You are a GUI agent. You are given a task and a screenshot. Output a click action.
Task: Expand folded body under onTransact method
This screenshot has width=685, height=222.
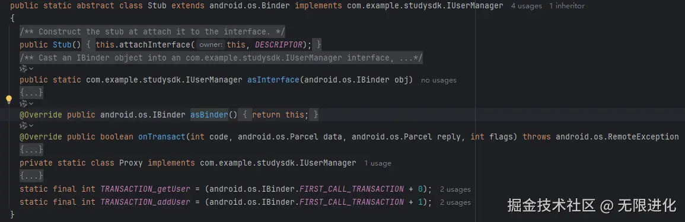tap(31, 150)
